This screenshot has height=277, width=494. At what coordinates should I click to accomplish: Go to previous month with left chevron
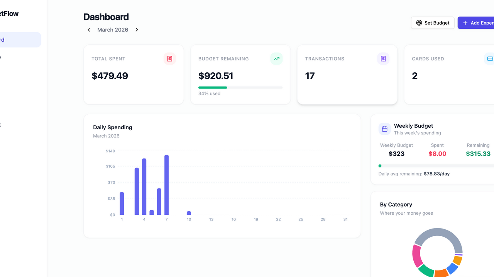click(89, 30)
